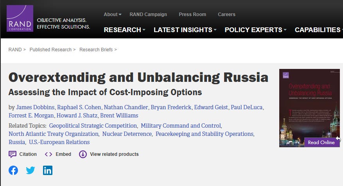Expand the About dropdown menu
Image resolution: width=343 pixels, height=186 pixels.
(x=112, y=14)
